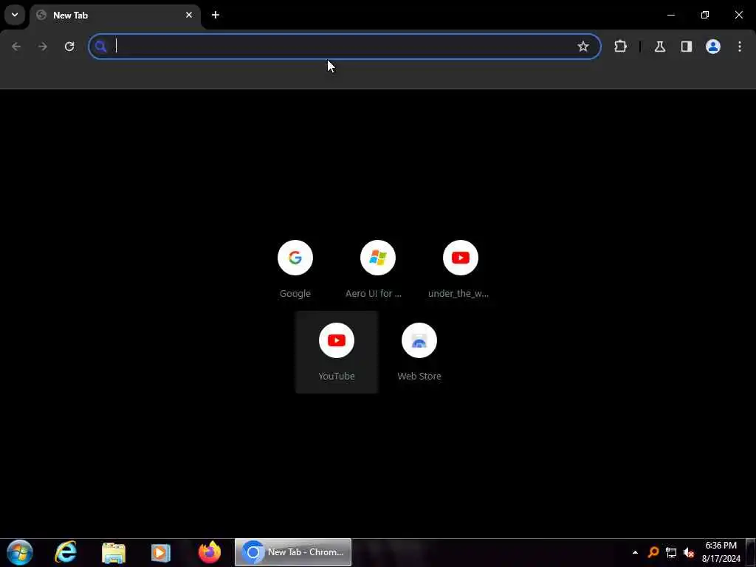Click the orange magnifier tray icon
This screenshot has height=567, width=756.
click(x=653, y=552)
